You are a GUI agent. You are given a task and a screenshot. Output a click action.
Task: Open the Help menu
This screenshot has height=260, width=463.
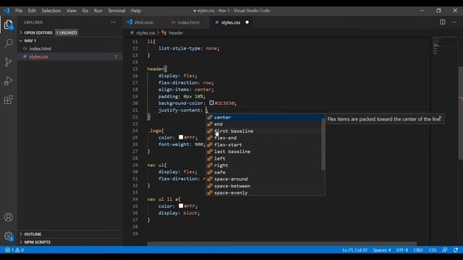(x=136, y=11)
